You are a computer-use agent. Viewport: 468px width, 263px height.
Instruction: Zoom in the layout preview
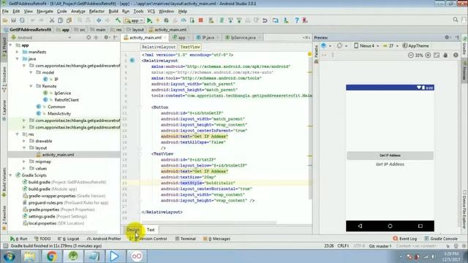pos(428,56)
